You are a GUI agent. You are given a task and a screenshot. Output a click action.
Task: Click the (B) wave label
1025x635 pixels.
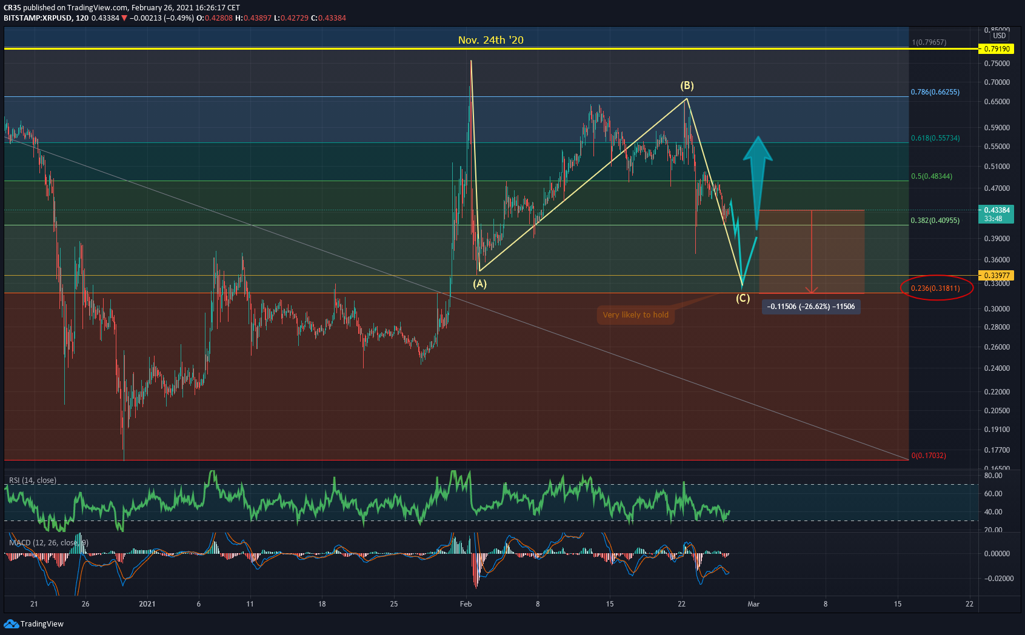pyautogui.click(x=686, y=85)
